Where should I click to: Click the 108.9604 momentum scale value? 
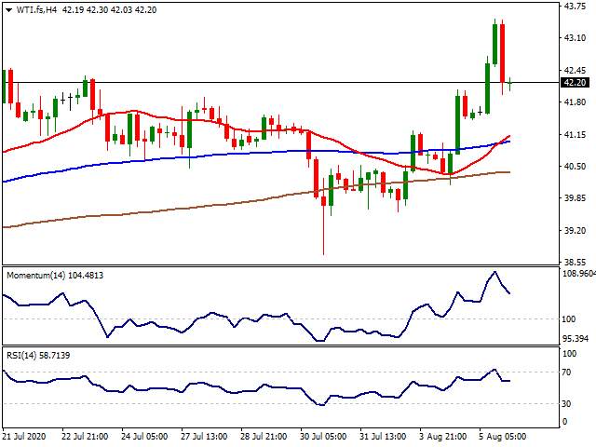point(579,273)
